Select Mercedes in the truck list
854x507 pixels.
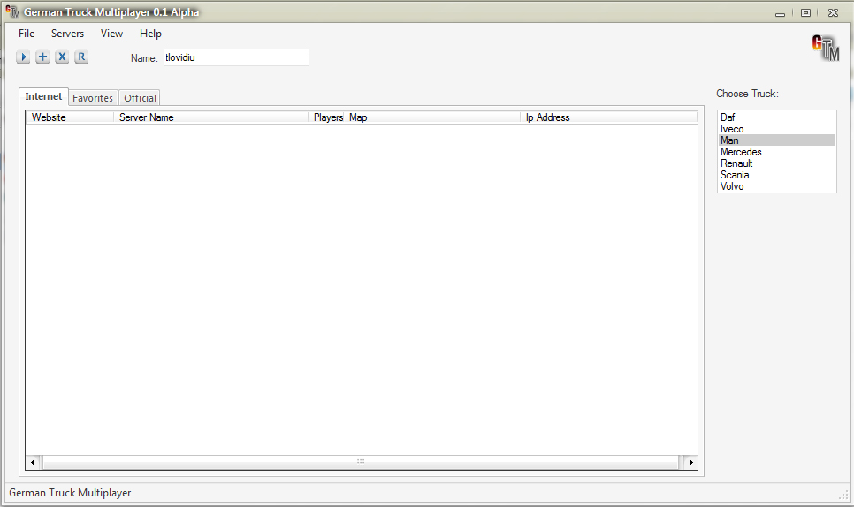[777, 152]
